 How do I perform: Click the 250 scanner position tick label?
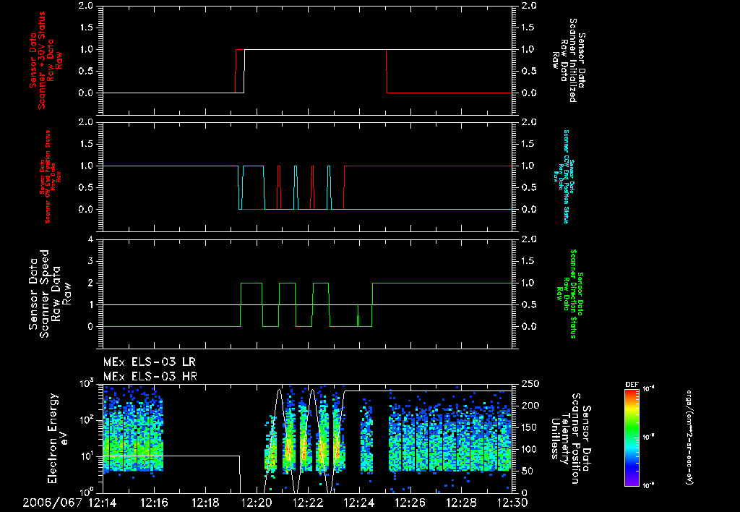coord(530,385)
